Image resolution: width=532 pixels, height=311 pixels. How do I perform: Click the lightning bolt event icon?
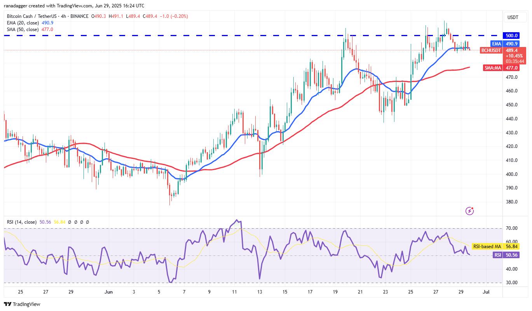click(469, 211)
